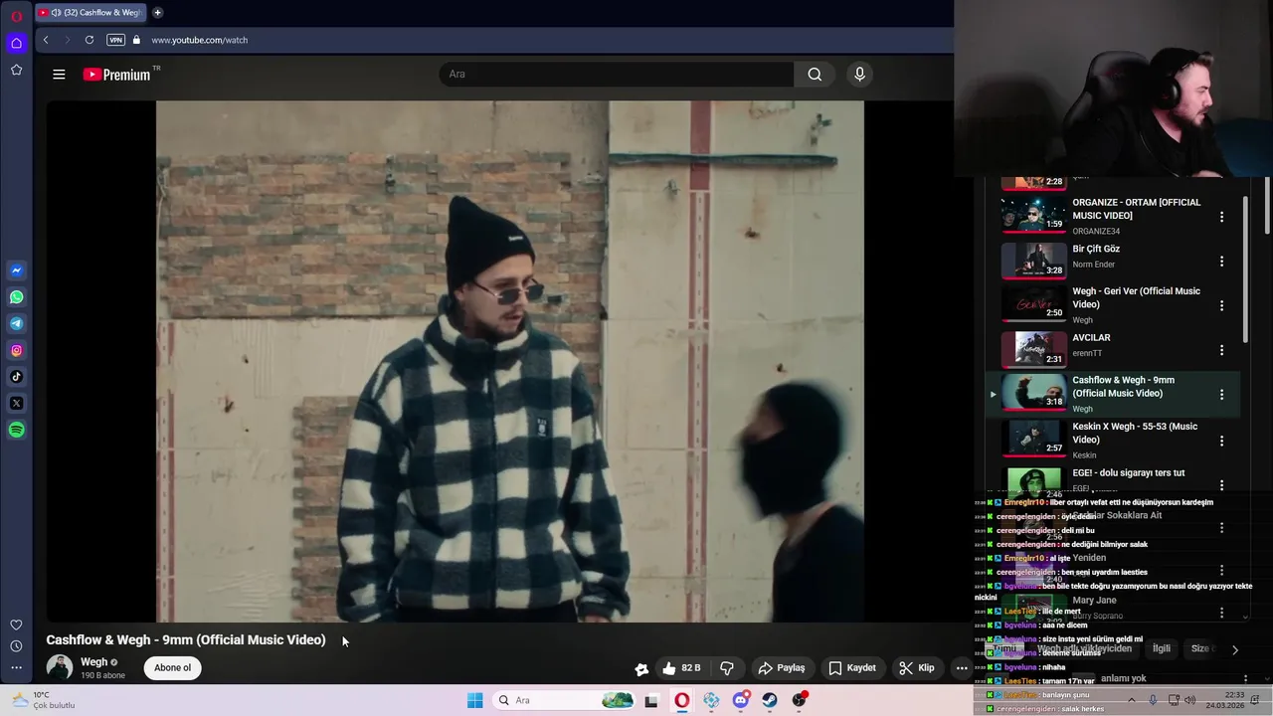The image size is (1273, 716).
Task: Click the YouTube search magnifier button
Action: tap(815, 75)
